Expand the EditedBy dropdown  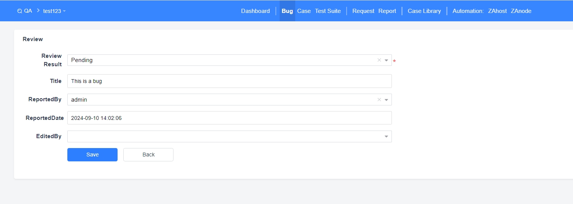tap(386, 136)
